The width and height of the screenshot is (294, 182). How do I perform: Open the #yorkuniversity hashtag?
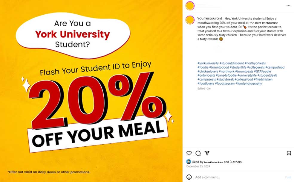click(x=208, y=63)
